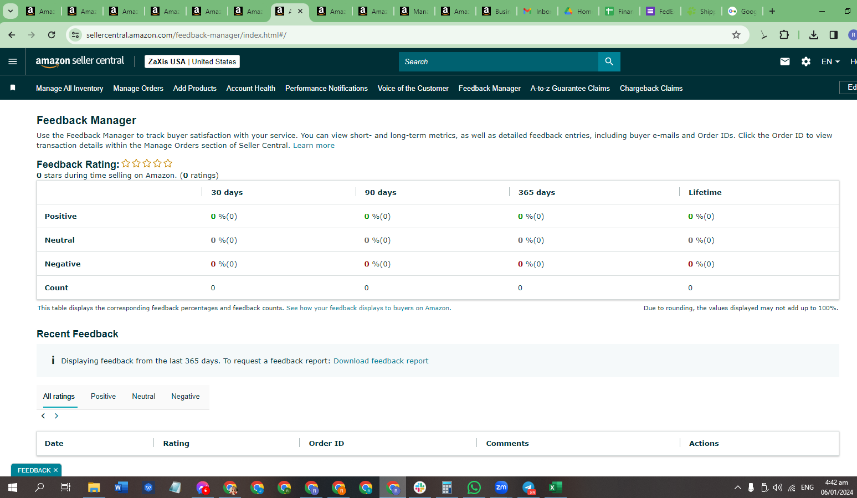Click the Learn more link

tap(314, 146)
